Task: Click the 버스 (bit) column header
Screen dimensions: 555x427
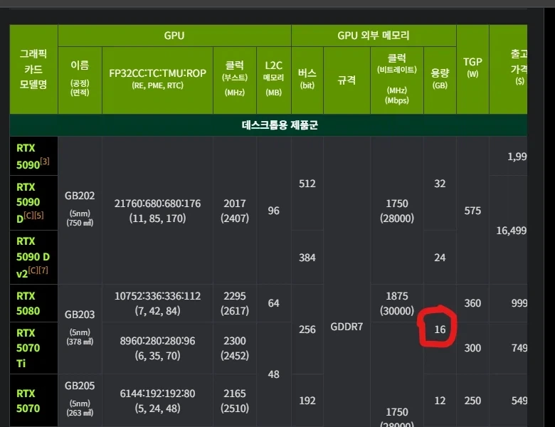Action: 307,80
